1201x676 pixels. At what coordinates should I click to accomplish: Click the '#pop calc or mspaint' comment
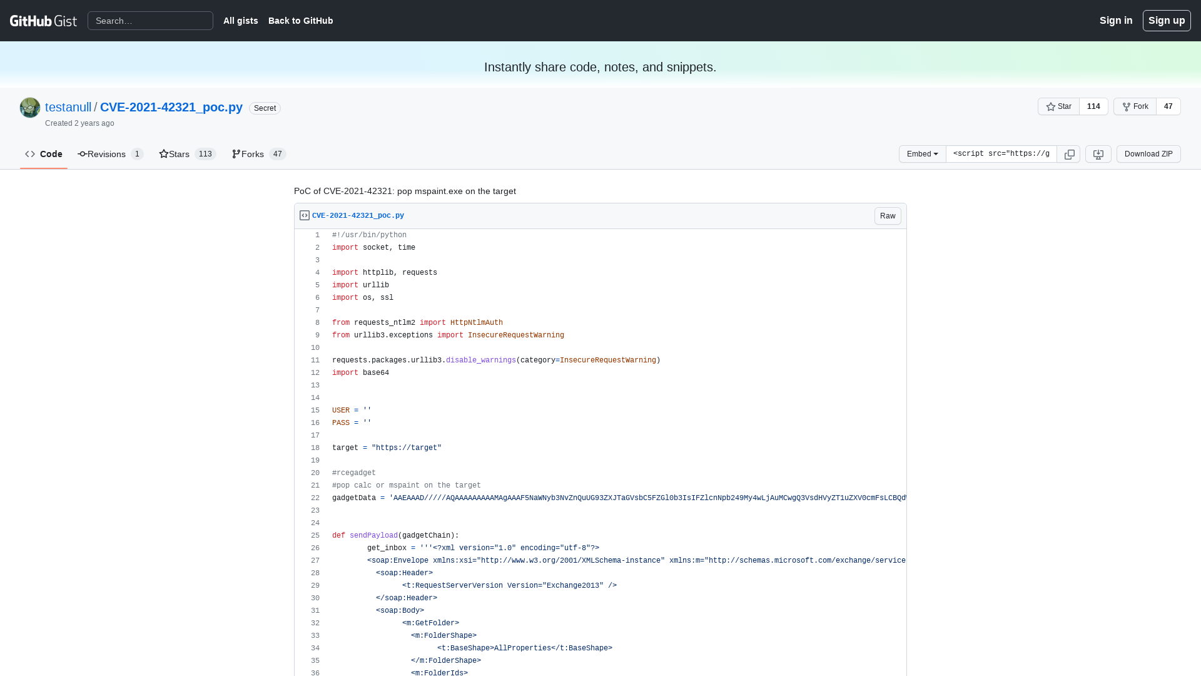[407, 486]
